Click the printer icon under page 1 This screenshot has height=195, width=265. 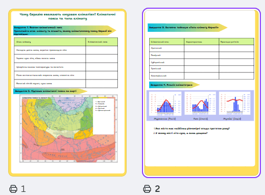click(x=13, y=189)
